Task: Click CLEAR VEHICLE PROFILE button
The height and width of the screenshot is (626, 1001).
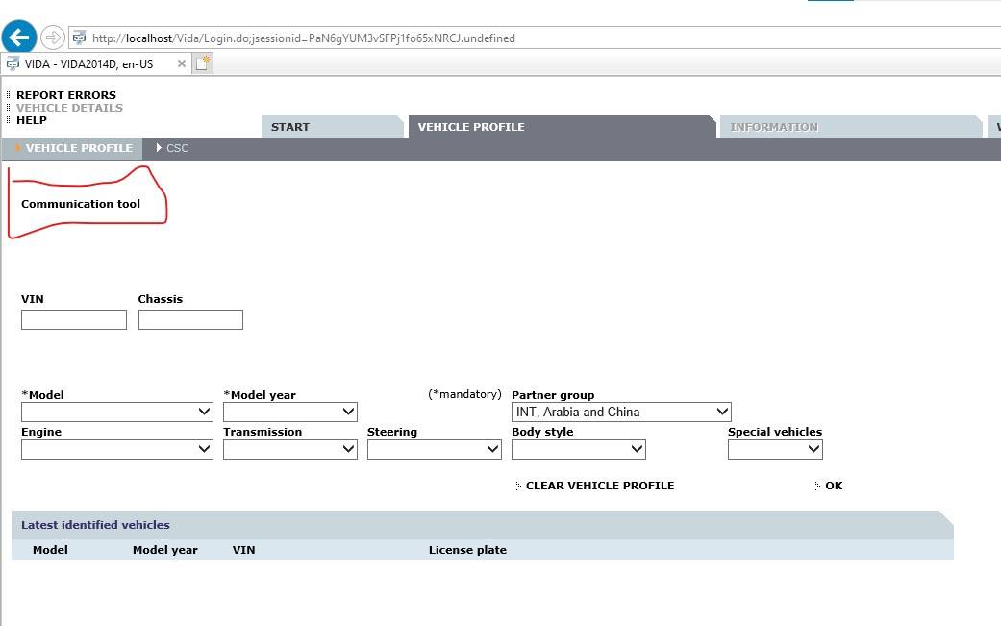Action: pyautogui.click(x=599, y=486)
